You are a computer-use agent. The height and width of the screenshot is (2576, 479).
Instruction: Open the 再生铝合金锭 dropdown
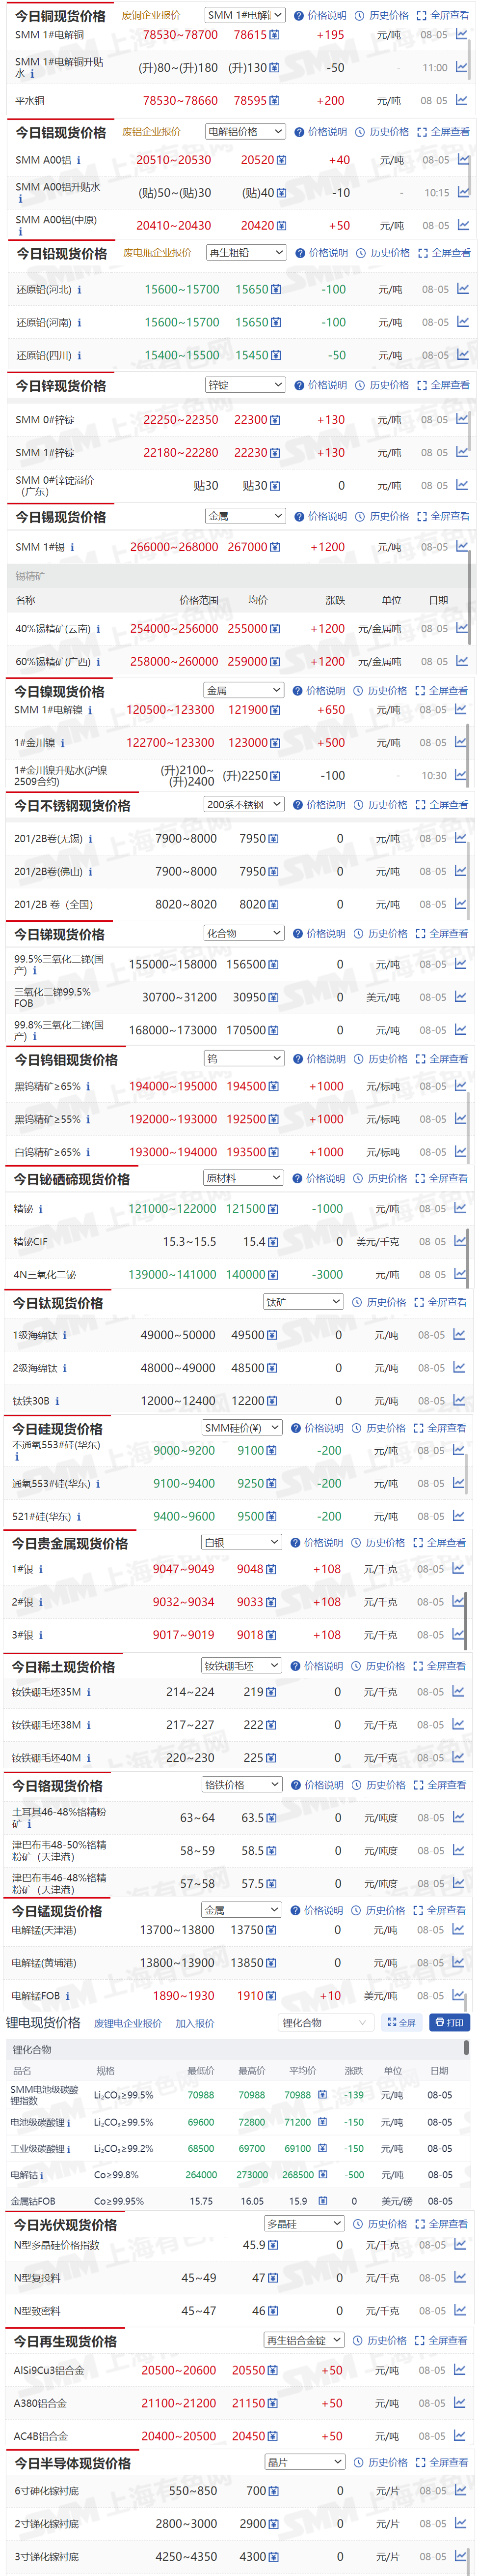pos(304,2340)
